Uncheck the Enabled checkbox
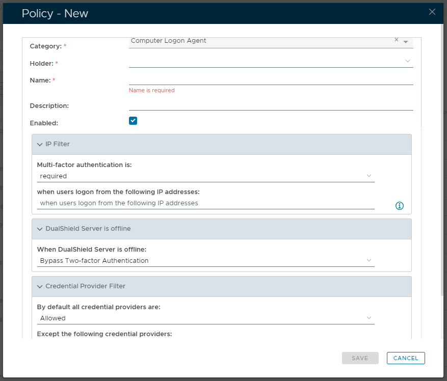This screenshot has height=381, width=447. point(133,121)
